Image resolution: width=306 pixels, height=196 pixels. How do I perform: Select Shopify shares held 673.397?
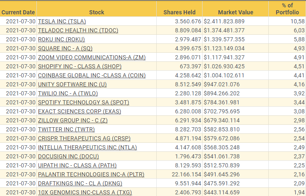(x=190, y=66)
